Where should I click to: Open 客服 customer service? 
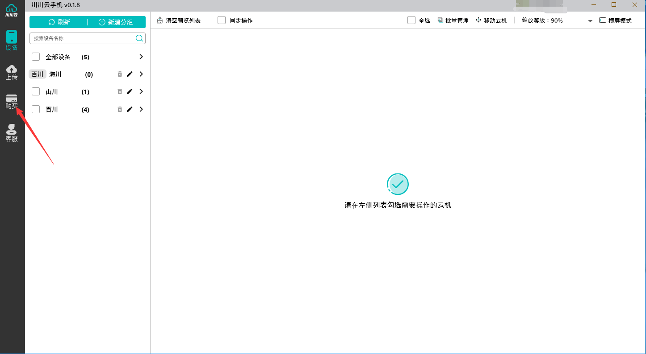coord(11,132)
